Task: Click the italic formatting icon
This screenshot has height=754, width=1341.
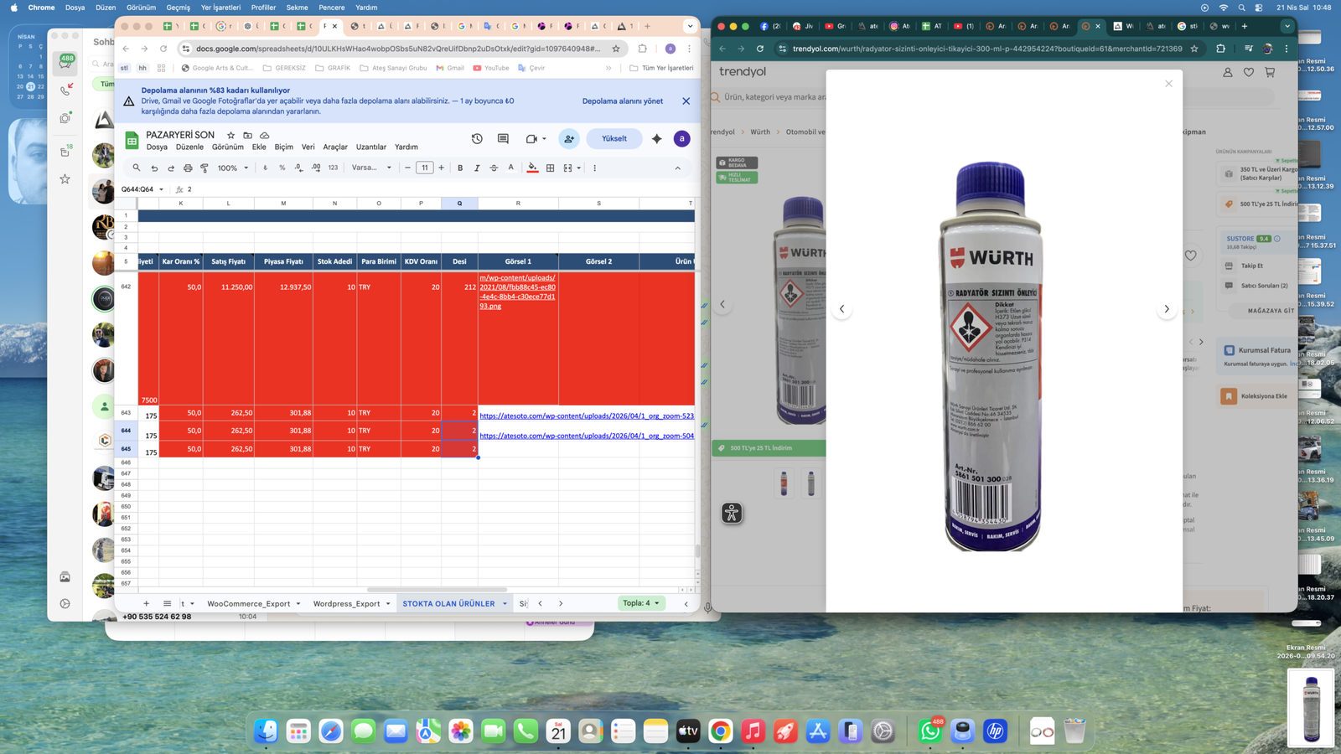Action: coord(477,168)
